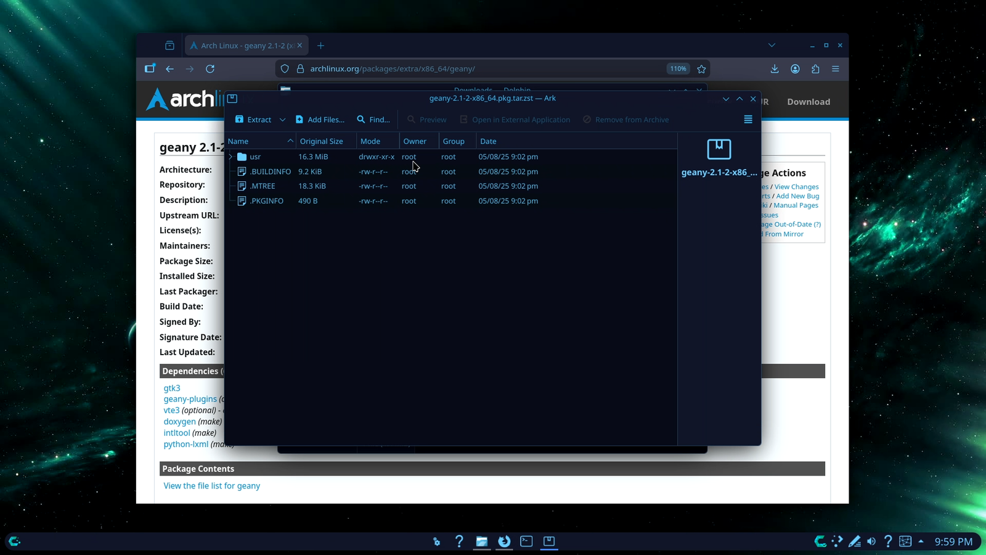Click the archive icon in Ark info panel
This screenshot has width=986, height=555.
click(x=719, y=149)
